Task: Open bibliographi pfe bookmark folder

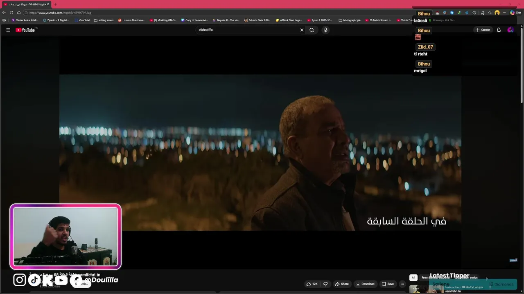Action: [350, 20]
